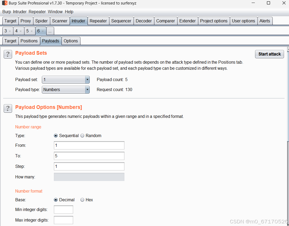Click the 'Number range' section label

(x=28, y=127)
